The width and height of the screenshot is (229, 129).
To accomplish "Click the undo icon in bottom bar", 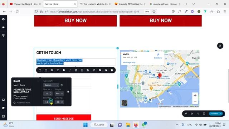I will point(192,114).
